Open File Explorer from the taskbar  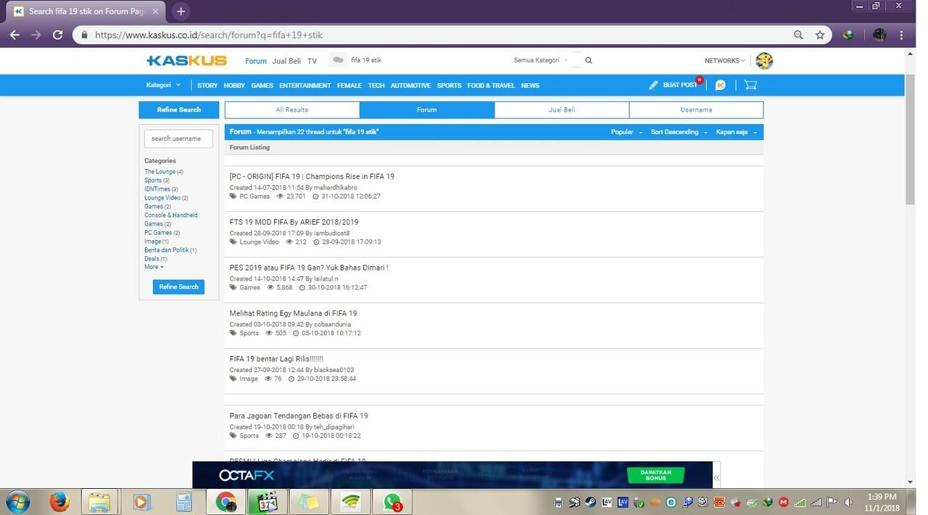[100, 502]
